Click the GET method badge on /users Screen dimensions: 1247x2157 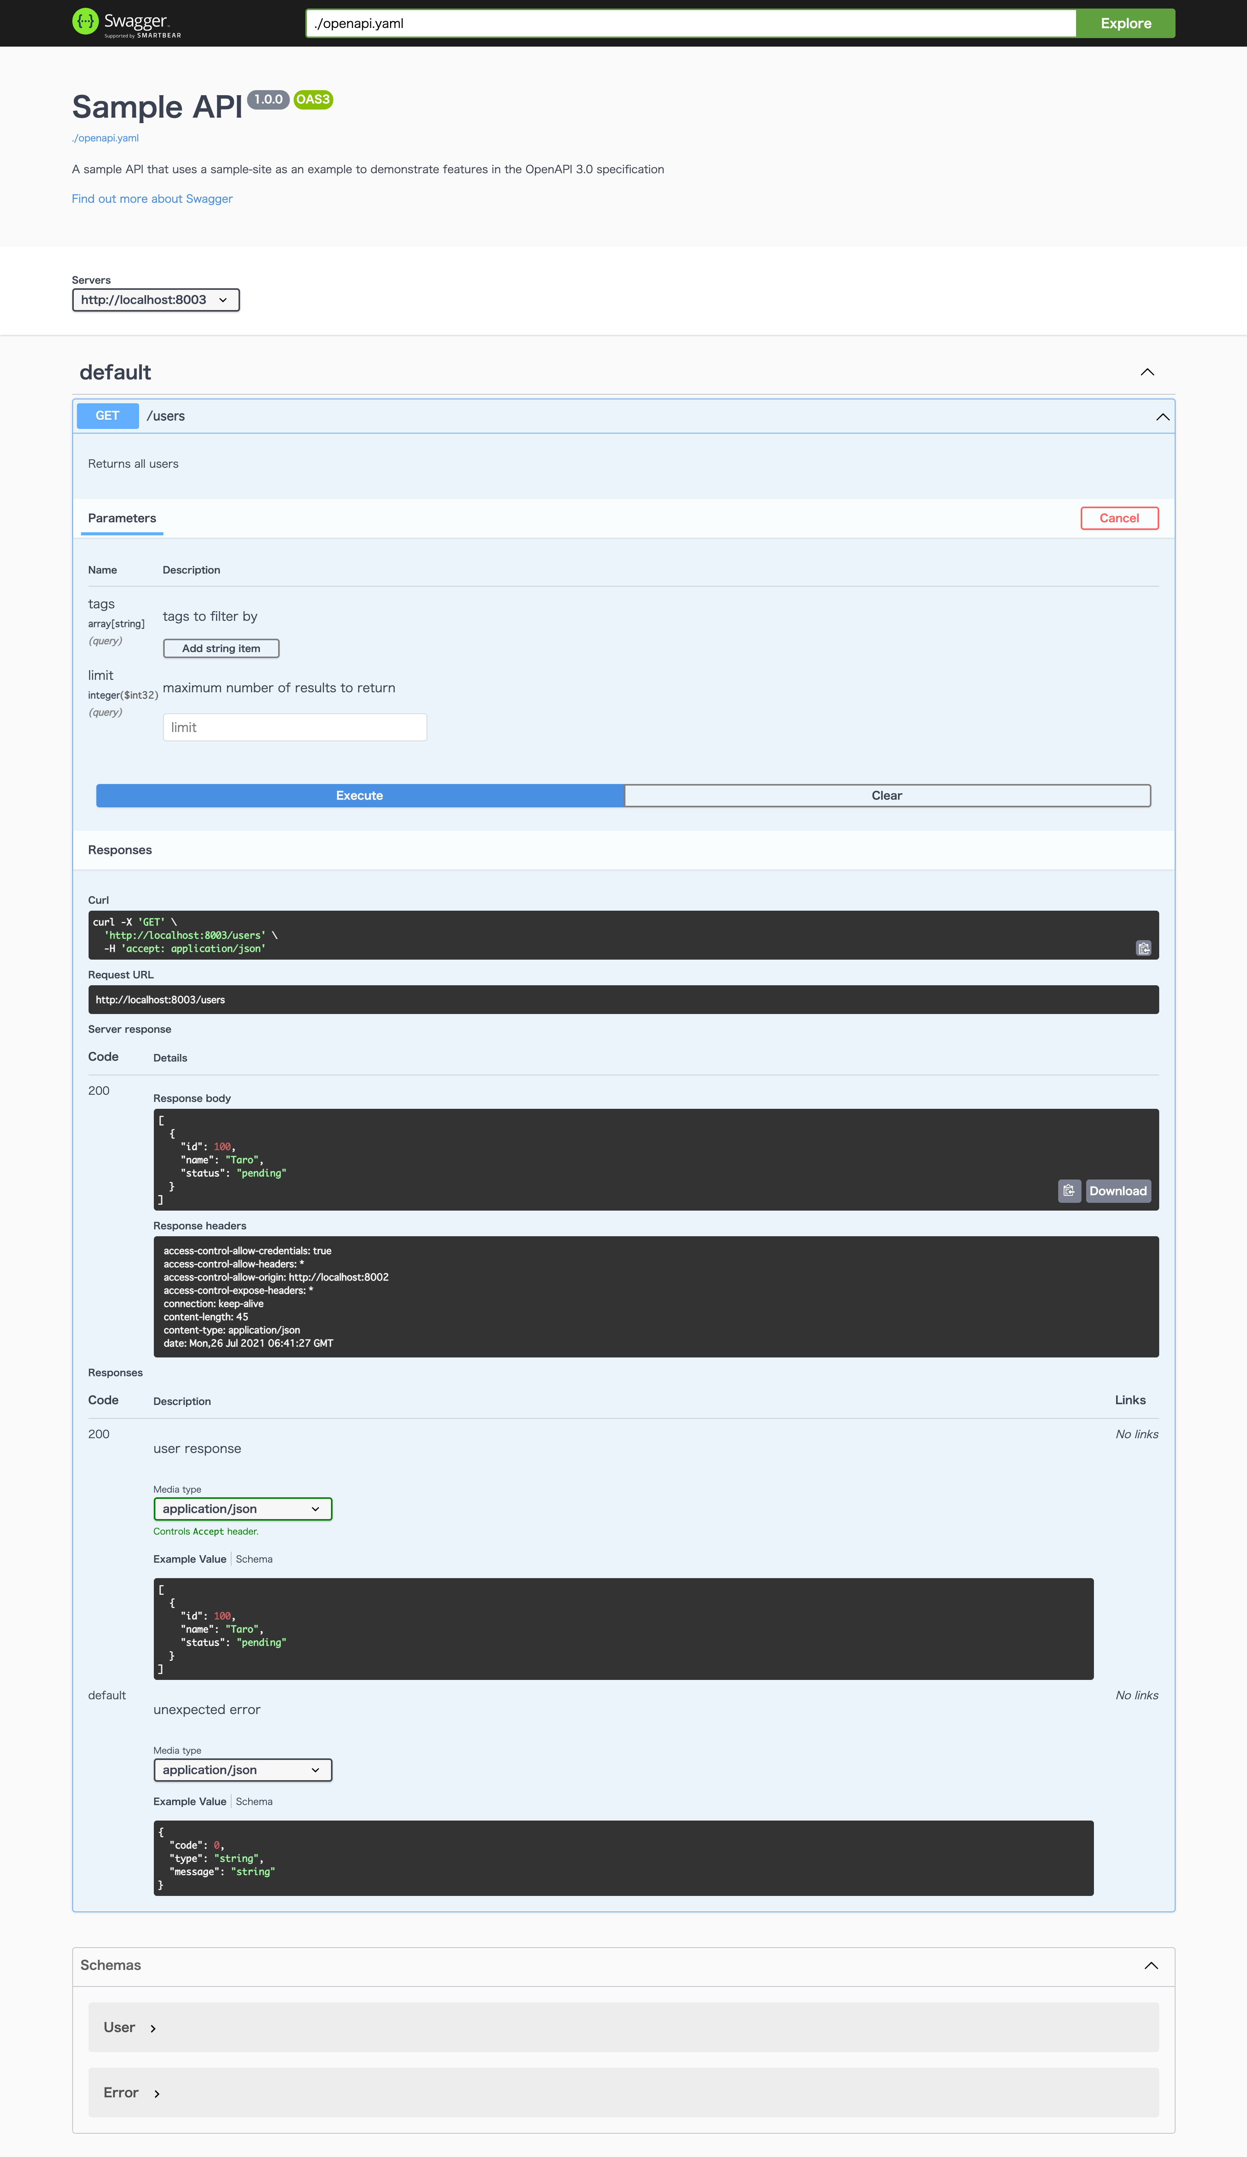tap(107, 416)
